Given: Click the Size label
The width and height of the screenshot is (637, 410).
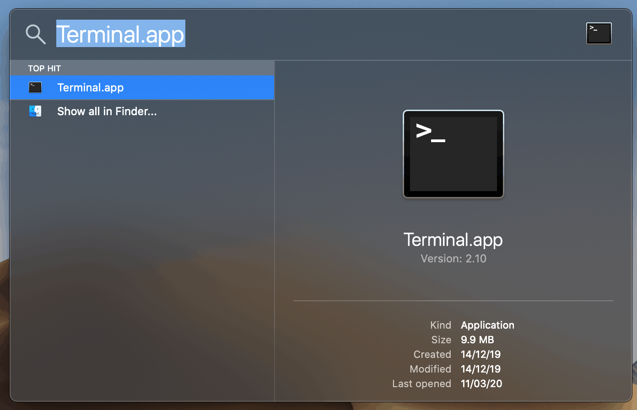Looking at the screenshot, I should click(441, 340).
